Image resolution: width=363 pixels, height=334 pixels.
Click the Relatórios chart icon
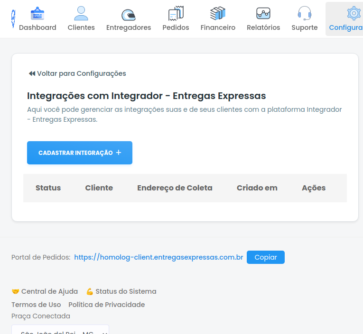point(263,13)
